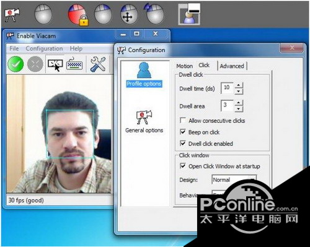Viewport: 310px width, 247px height.
Task: Show the click window toolbar icon
Action: [x=55, y=65]
